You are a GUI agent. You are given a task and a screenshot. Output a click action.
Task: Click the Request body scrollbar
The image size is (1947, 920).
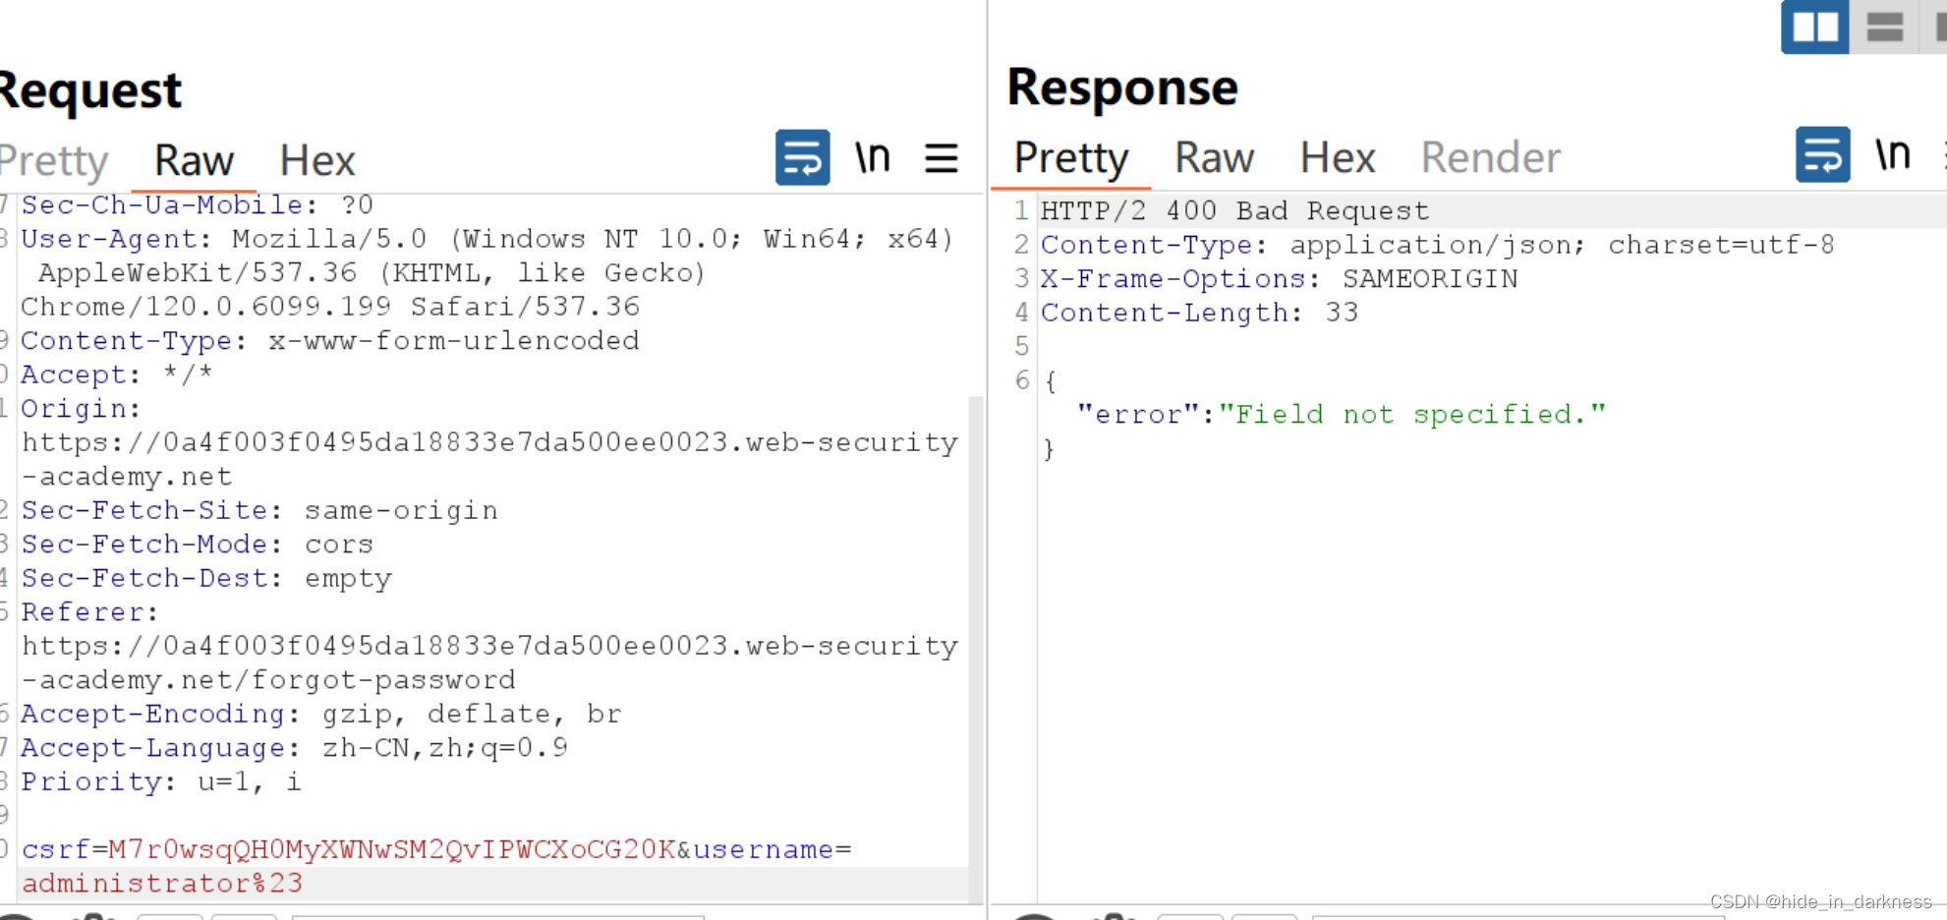(976, 649)
